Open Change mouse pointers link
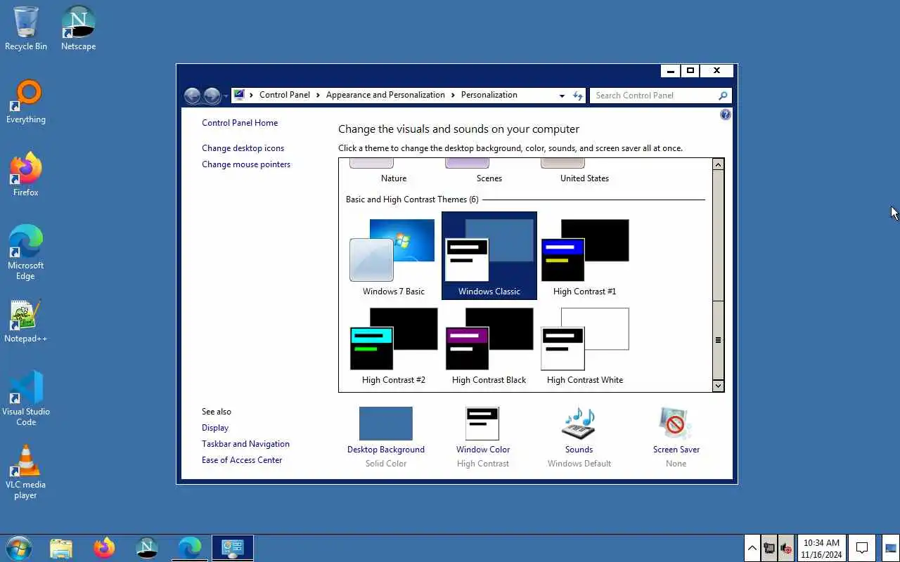This screenshot has width=900, height=562. click(246, 164)
